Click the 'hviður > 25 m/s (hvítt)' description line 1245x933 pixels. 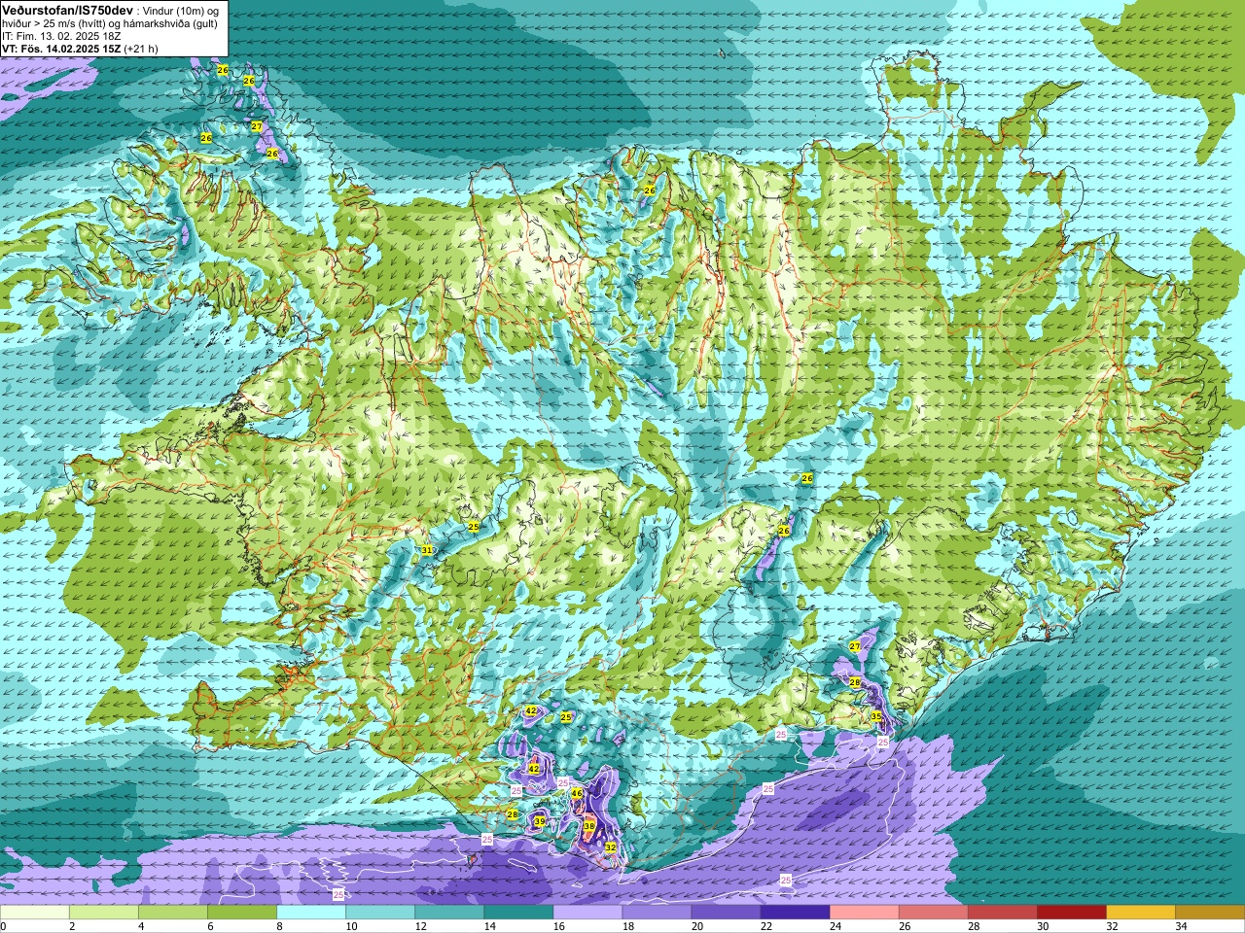110,23
